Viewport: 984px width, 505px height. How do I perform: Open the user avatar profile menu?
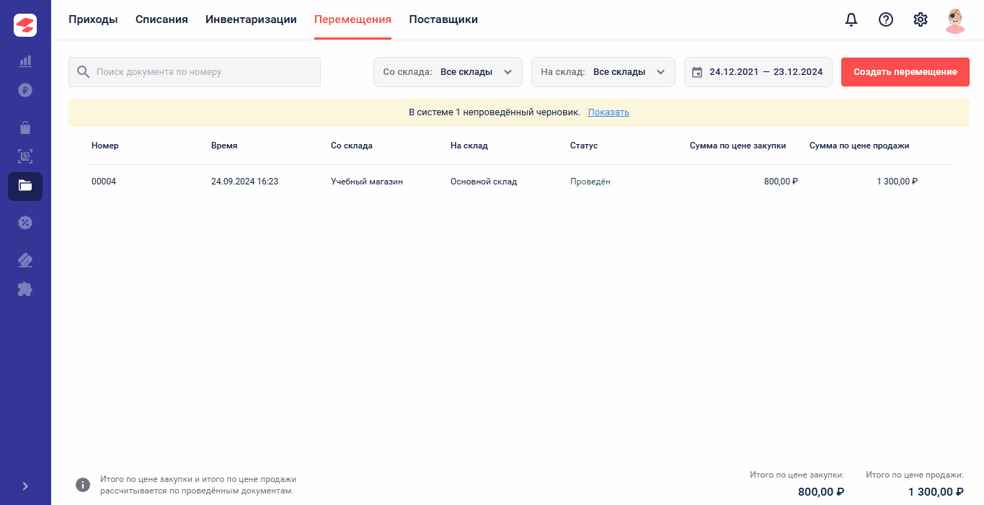click(955, 20)
